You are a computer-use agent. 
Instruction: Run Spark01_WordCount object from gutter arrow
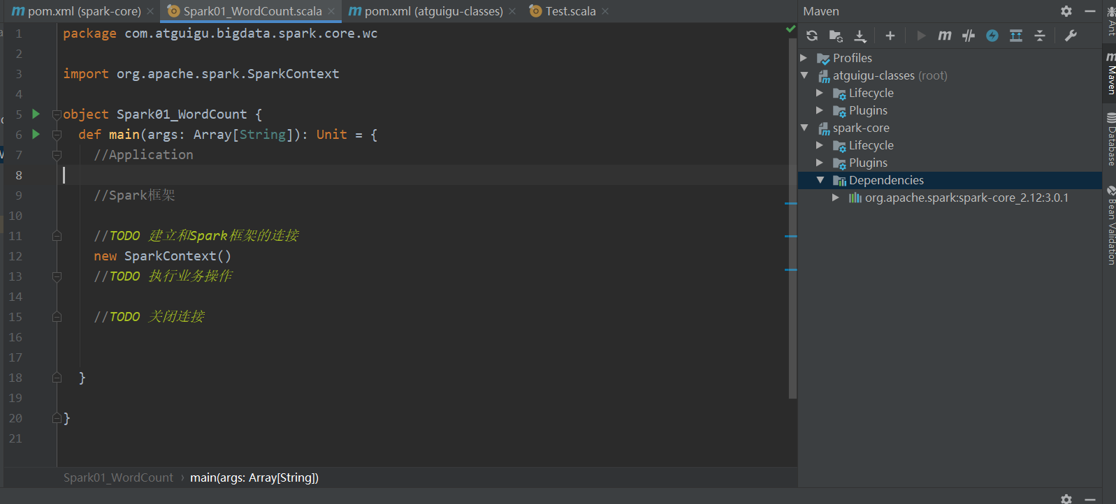[x=36, y=114]
